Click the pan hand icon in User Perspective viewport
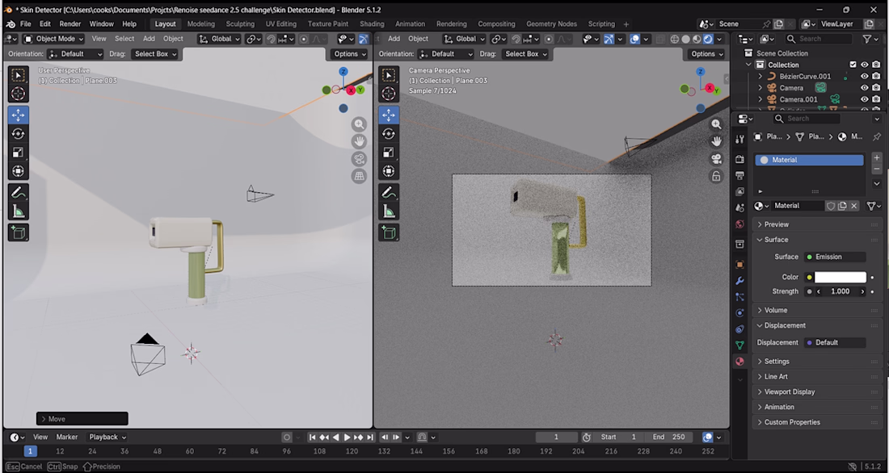Screen dimensions: 889x473 359,141
